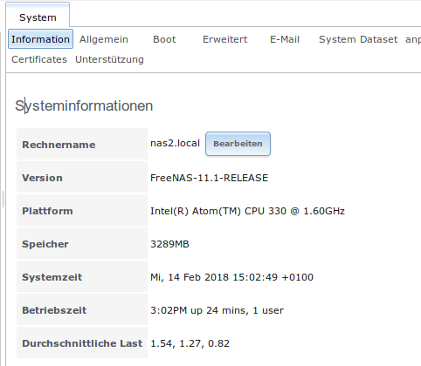Switch to the Allgemein tab
Viewport: 421px width, 366px height.
click(104, 39)
